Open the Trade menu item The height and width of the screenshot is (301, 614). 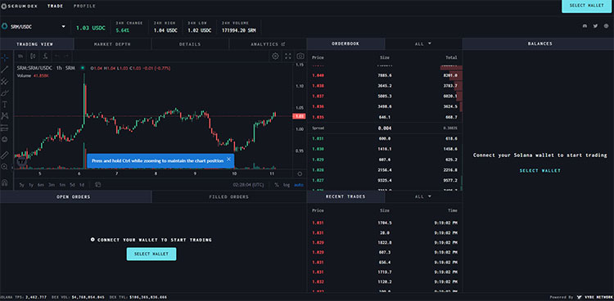pyautogui.click(x=55, y=6)
